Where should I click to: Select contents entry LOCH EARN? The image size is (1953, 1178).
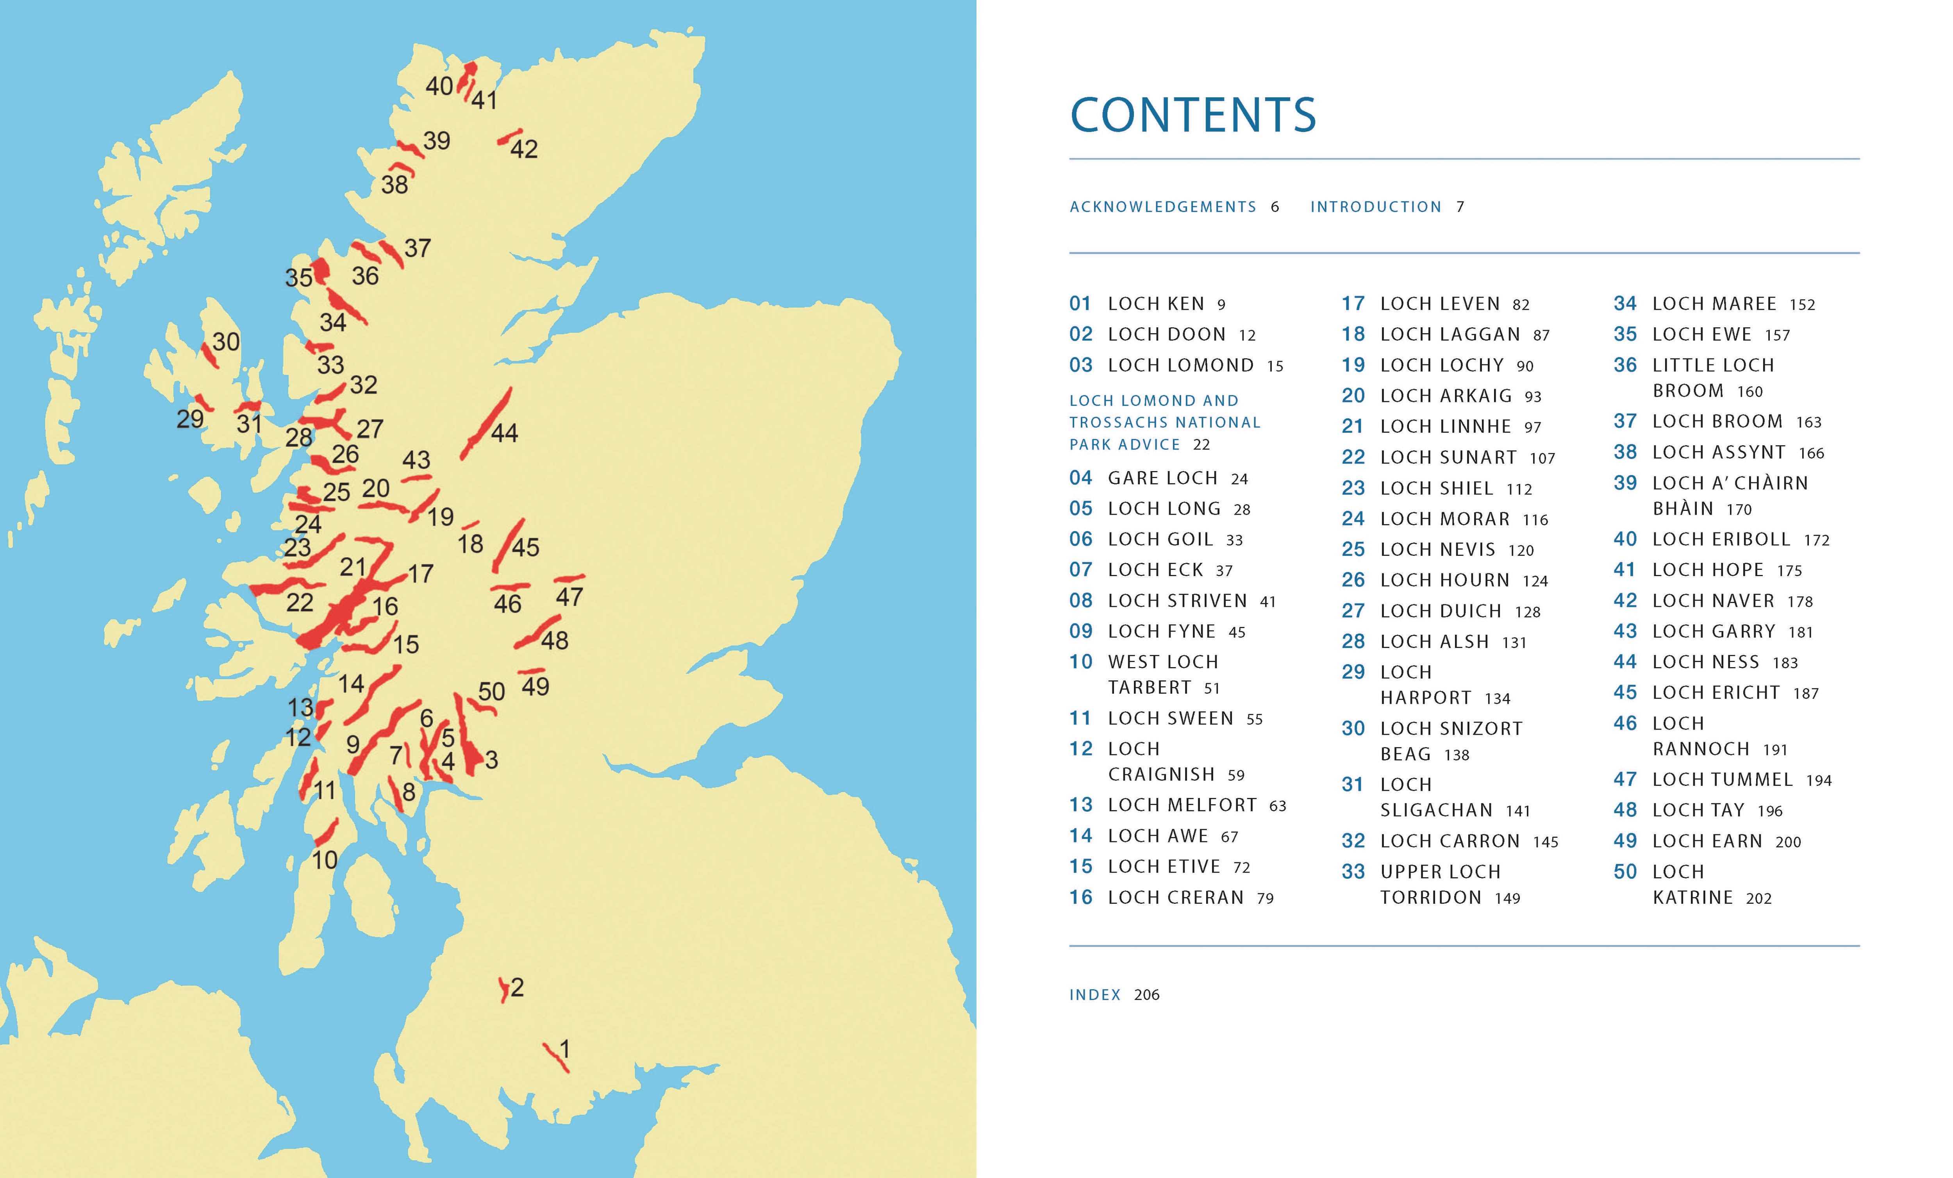tap(1707, 841)
